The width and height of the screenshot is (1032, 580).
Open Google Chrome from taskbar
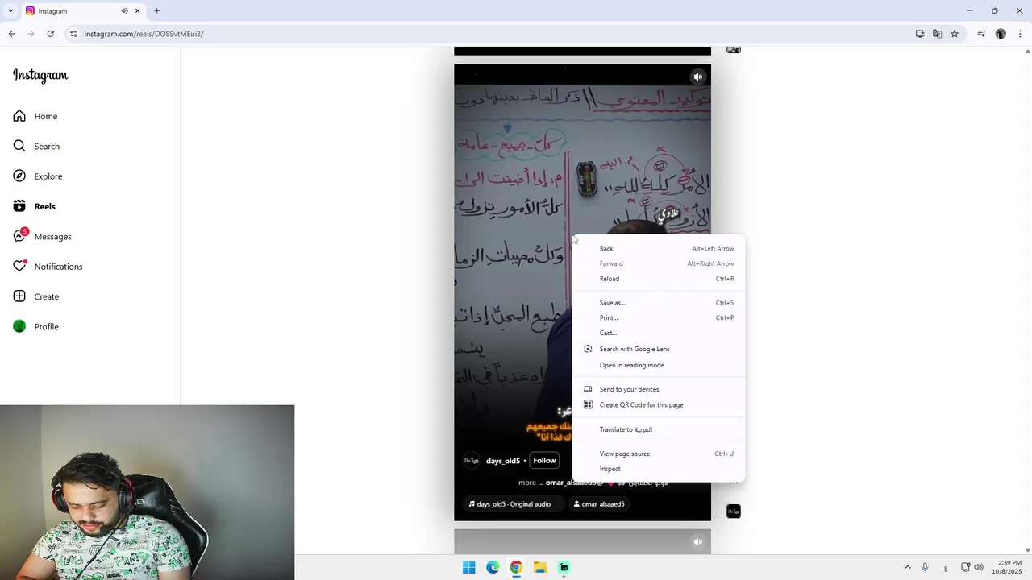tap(516, 567)
